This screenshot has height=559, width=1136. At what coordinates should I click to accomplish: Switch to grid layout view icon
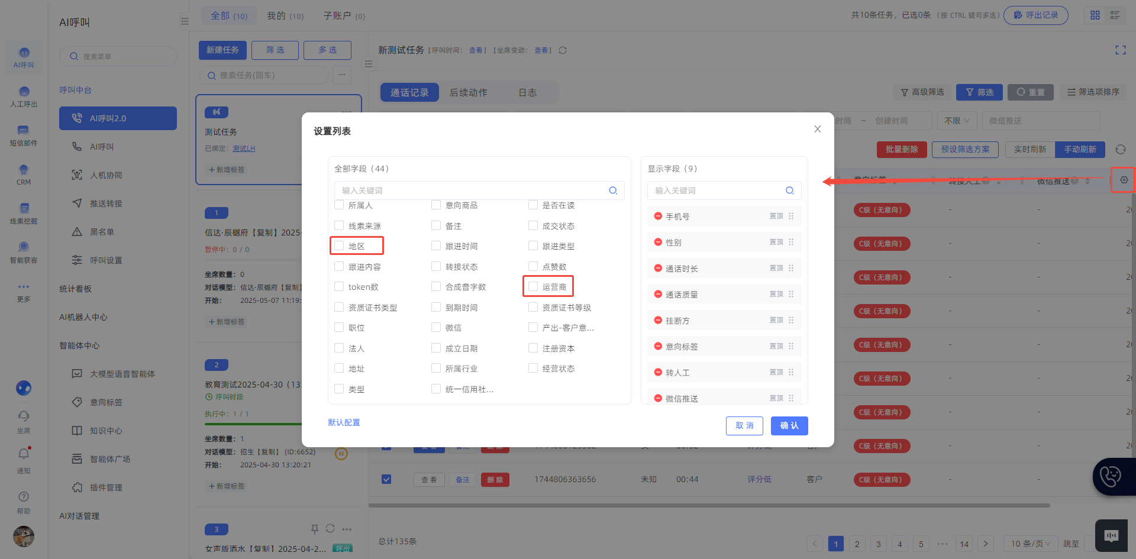[1095, 15]
